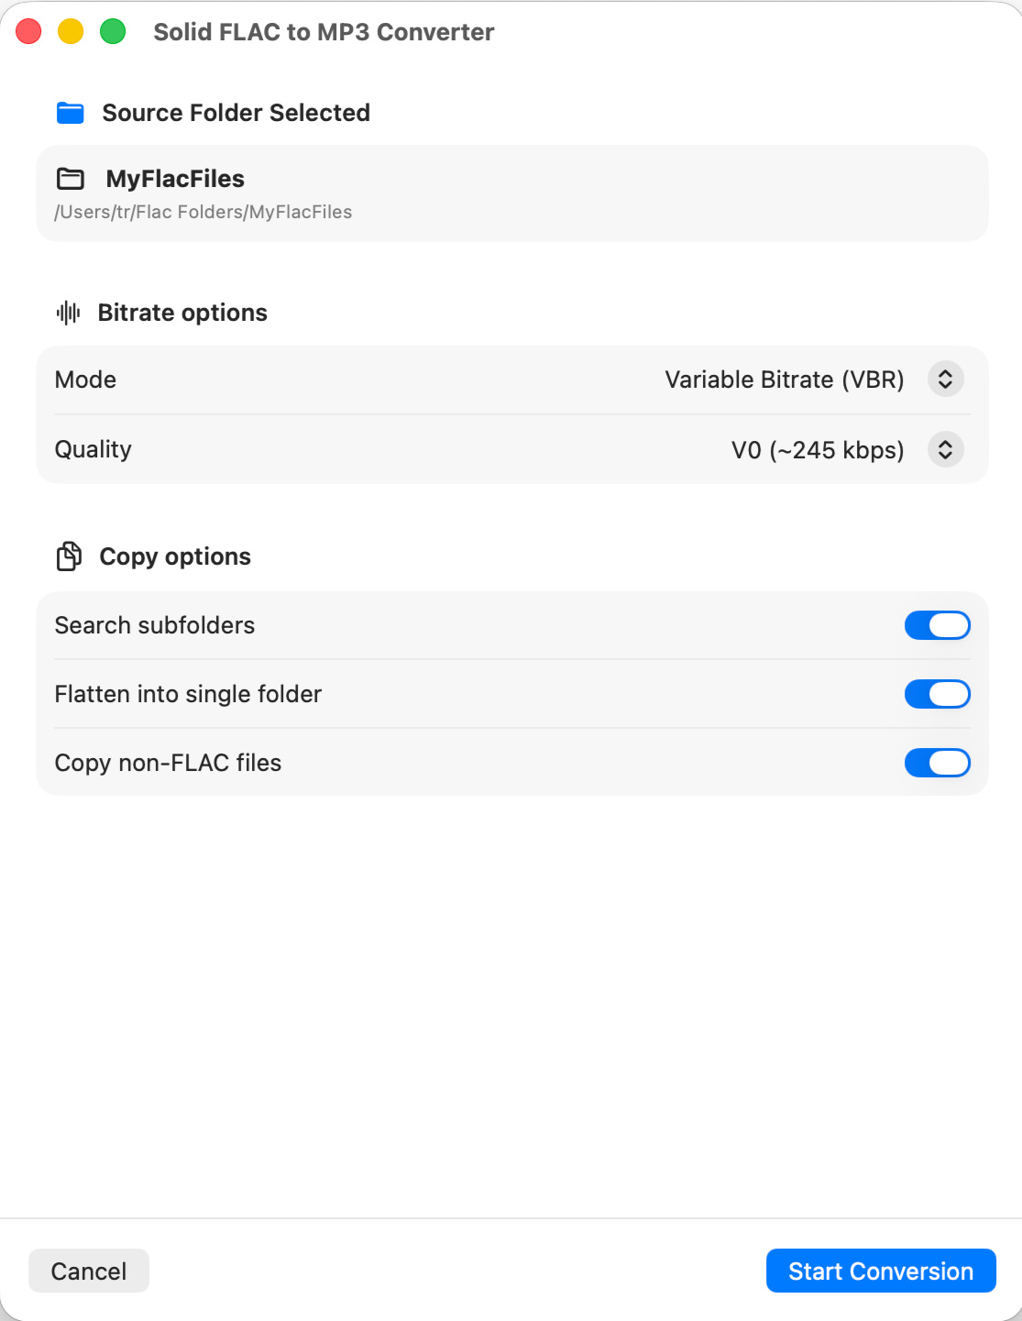1022x1321 pixels.
Task: Click the Start Conversion button
Action: click(881, 1271)
